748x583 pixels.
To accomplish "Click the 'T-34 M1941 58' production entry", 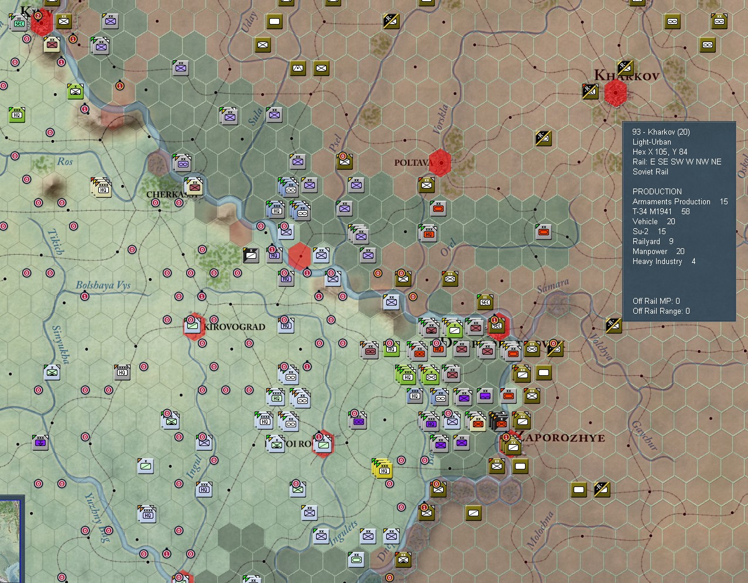I will [x=661, y=211].
